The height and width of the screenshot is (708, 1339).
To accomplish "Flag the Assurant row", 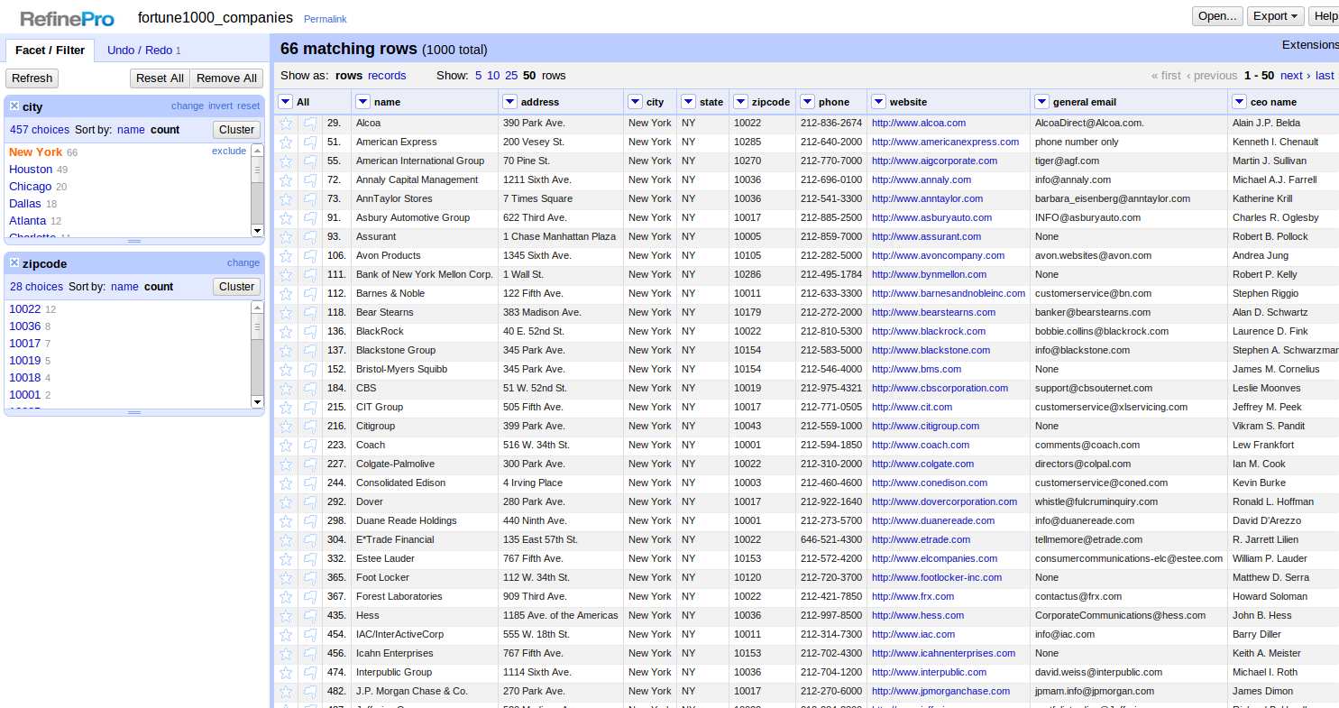I will tap(310, 237).
